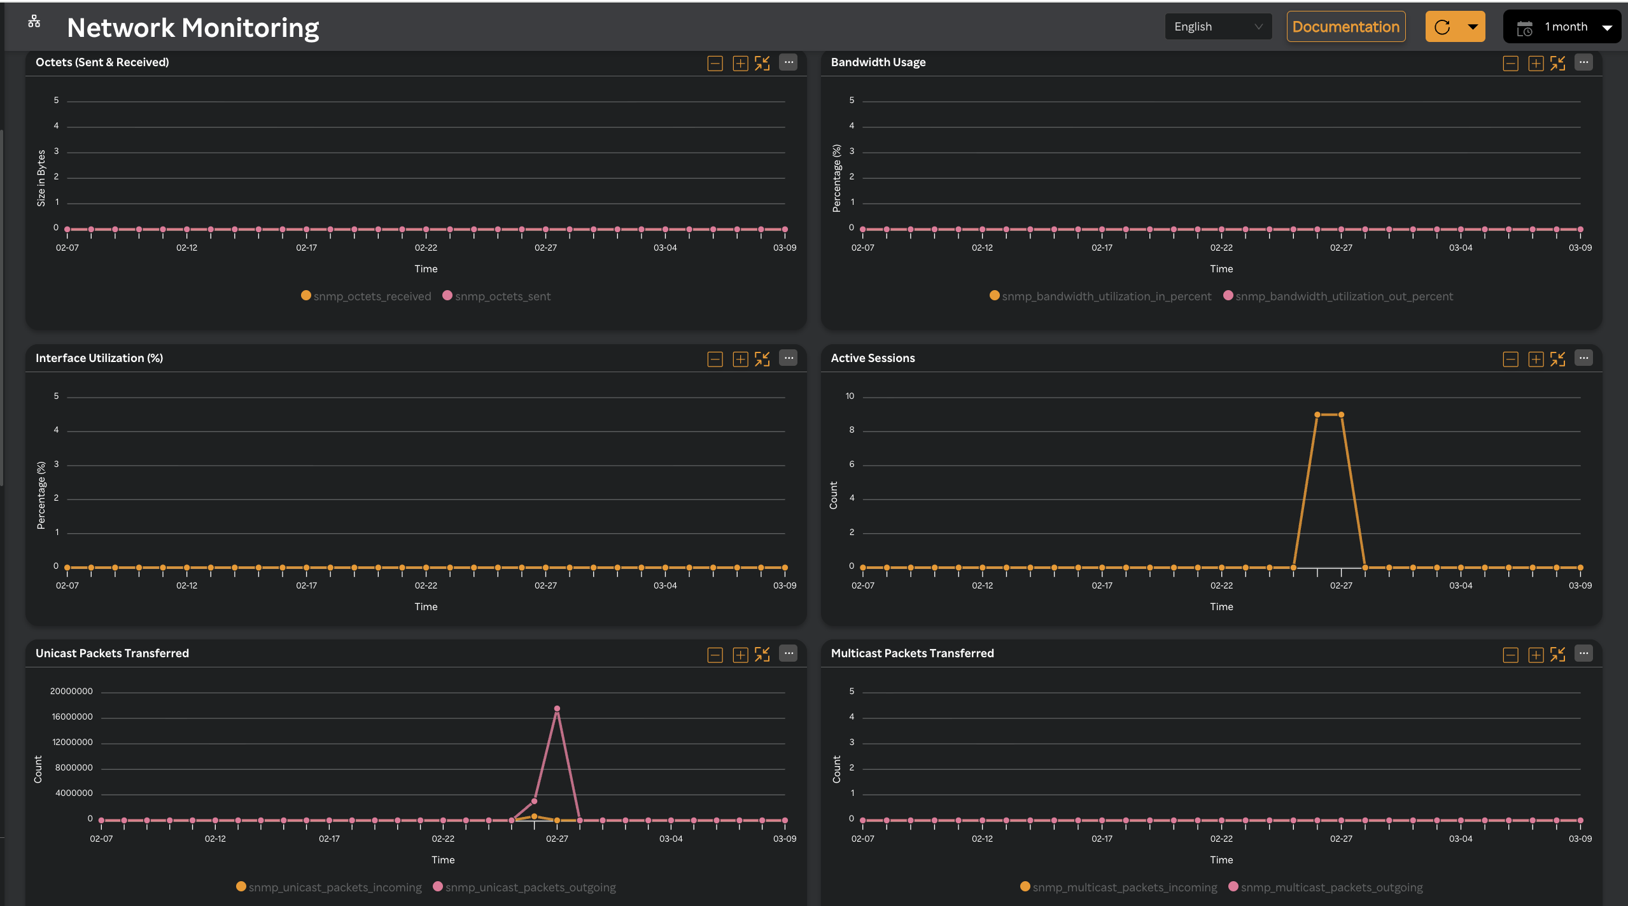Toggle the snmp_octets_received series visibility
This screenshot has width=1628, height=906.
366,295
